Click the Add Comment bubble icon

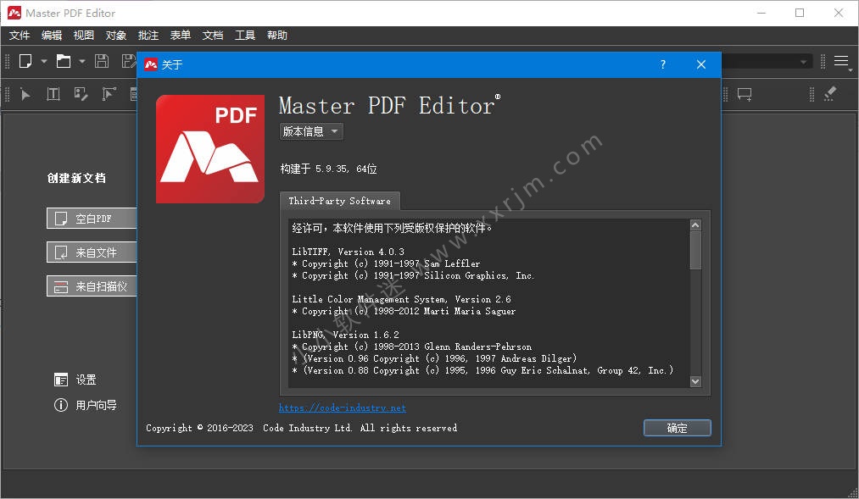tap(745, 94)
